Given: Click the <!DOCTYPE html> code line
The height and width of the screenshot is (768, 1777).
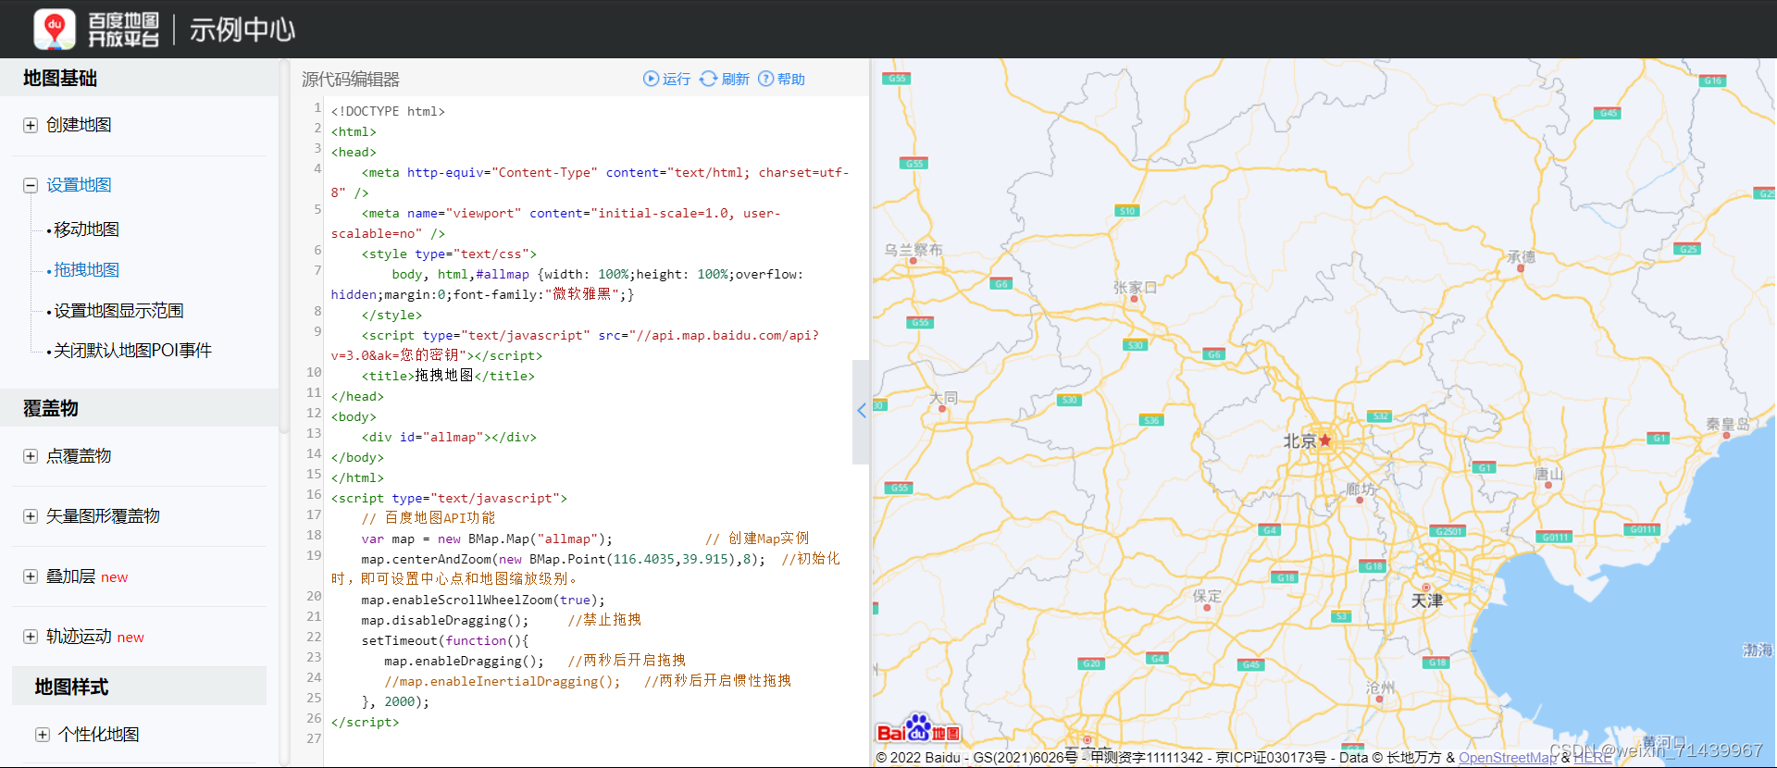Looking at the screenshot, I should point(388,111).
